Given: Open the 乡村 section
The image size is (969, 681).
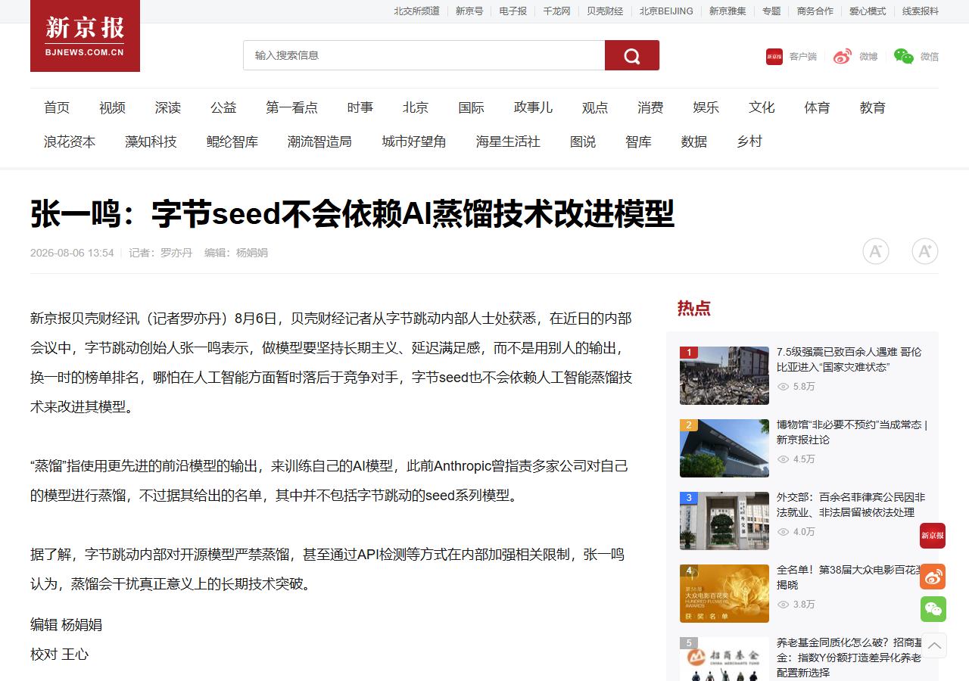Looking at the screenshot, I should (x=749, y=141).
